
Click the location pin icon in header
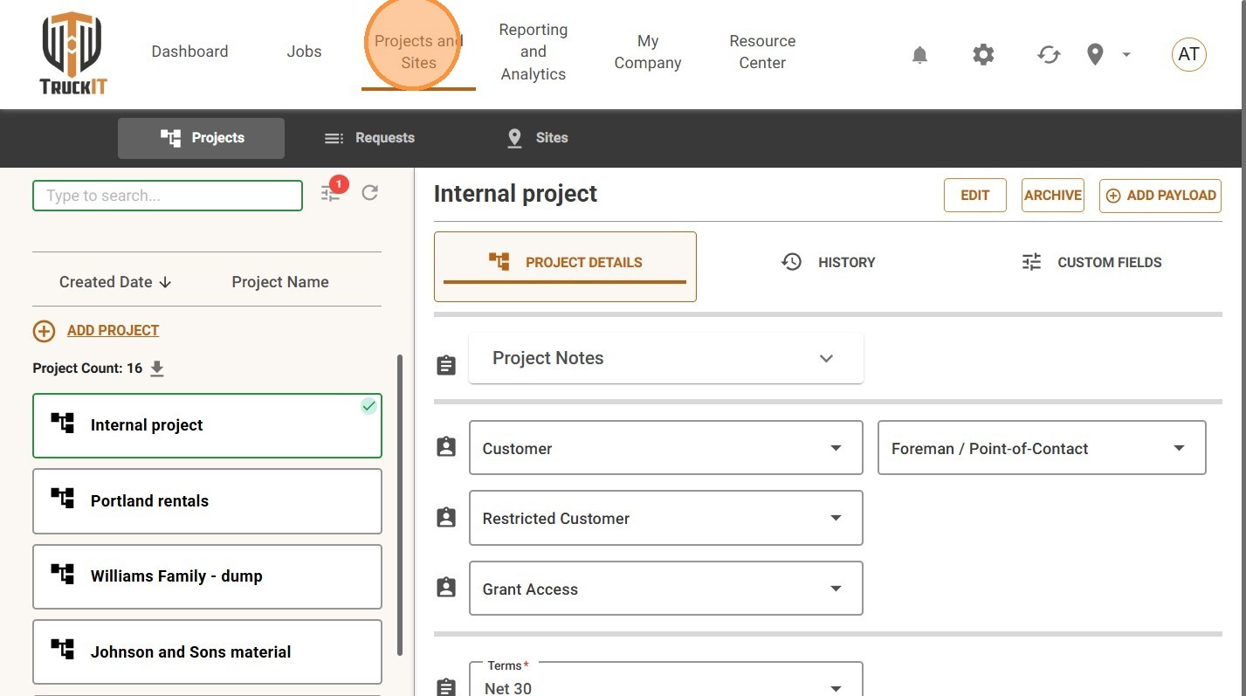pos(1095,55)
